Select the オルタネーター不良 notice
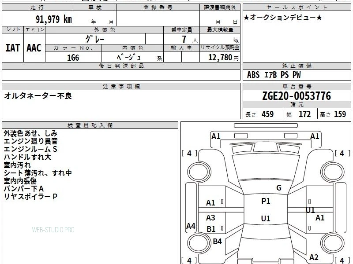This screenshot has width=353, height=264. click(38, 96)
